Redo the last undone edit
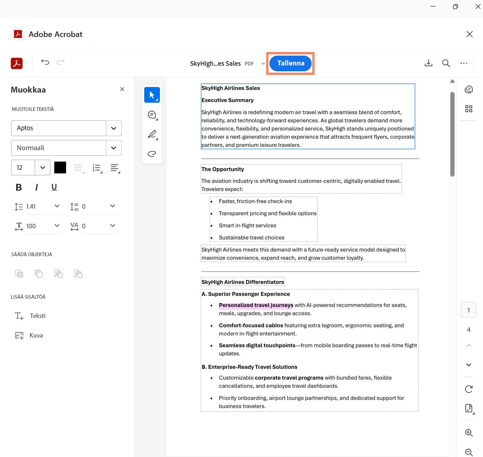The image size is (483, 457). tap(61, 62)
